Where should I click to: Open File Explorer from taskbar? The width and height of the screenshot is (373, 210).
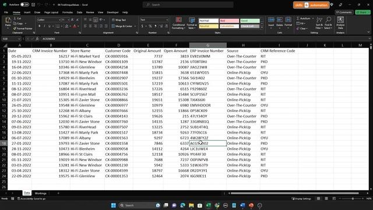(191, 205)
